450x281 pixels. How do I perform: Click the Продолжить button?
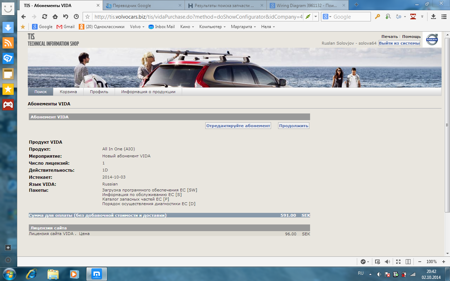point(294,126)
